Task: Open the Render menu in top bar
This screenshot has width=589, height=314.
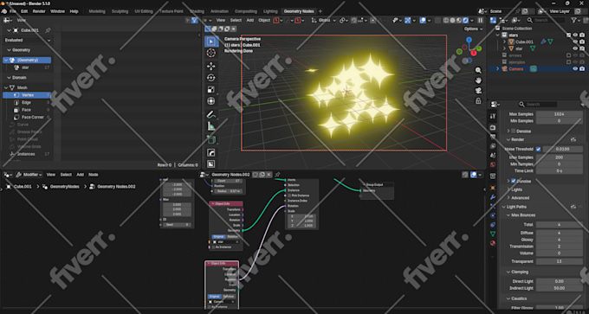Action: [39, 11]
